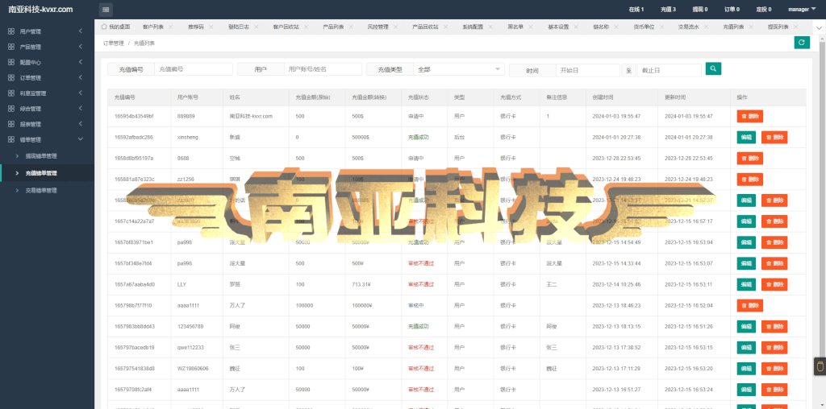Close the 风控管理 tab
Viewport: 826px width, 409px height.
(396, 27)
